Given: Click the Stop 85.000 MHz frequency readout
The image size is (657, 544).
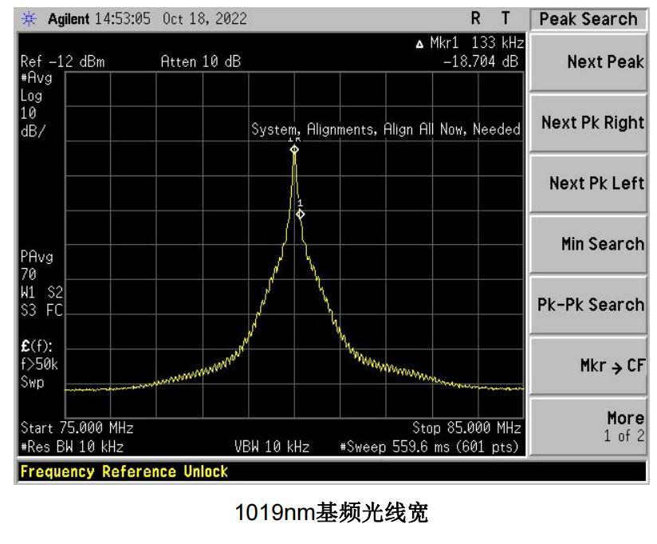Looking at the screenshot, I should pos(466,428).
